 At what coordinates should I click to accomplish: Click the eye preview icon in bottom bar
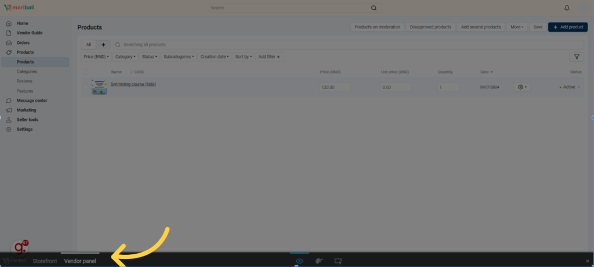coord(299,261)
